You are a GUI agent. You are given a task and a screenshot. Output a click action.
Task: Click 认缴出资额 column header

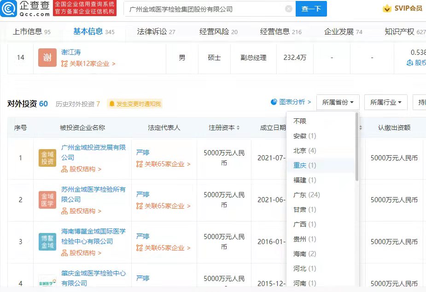click(x=394, y=128)
